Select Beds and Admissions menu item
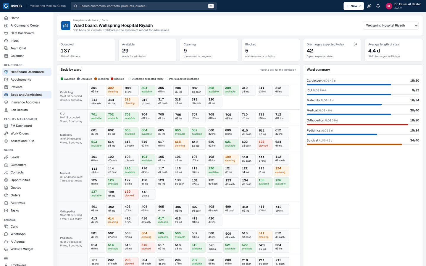426x266 pixels. click(x=27, y=95)
